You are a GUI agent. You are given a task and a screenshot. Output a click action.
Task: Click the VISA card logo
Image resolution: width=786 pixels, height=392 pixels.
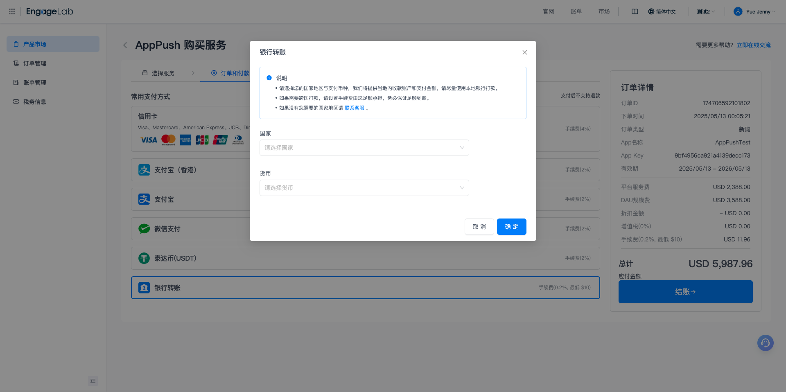tap(149, 140)
